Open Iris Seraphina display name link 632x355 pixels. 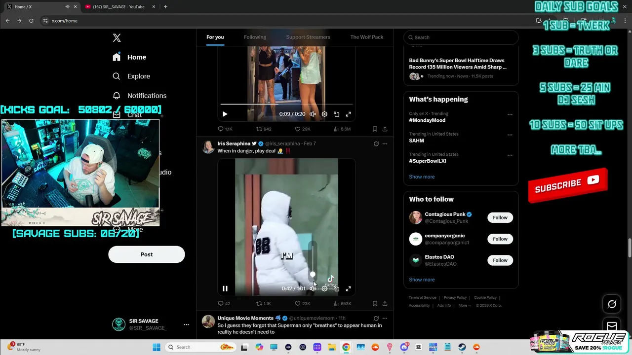pos(234,143)
